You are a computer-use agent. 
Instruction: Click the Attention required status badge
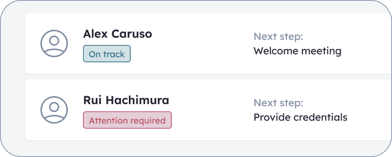click(x=127, y=120)
